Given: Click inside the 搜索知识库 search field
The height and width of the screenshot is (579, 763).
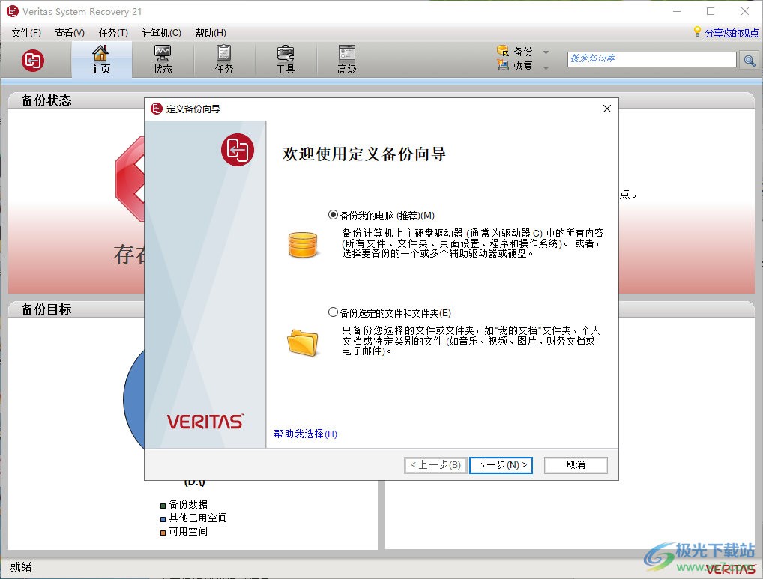Looking at the screenshot, I should point(649,60).
